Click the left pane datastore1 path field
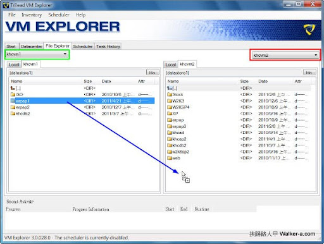Viewport: 324px width, 244px height. 77,73
